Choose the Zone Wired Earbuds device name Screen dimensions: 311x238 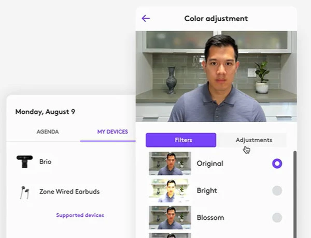point(69,192)
